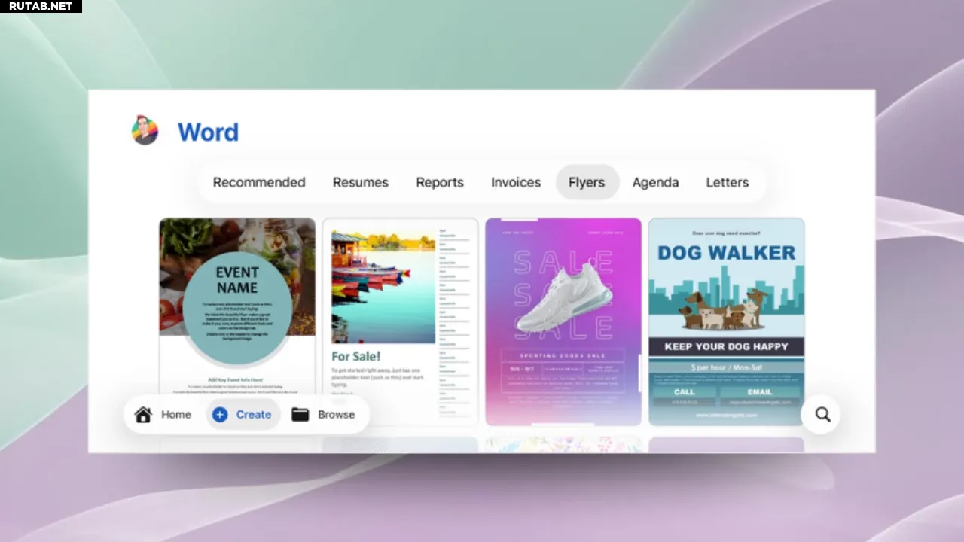This screenshot has height=542, width=964.
Task: Open the Reports tab
Action: pyautogui.click(x=440, y=182)
